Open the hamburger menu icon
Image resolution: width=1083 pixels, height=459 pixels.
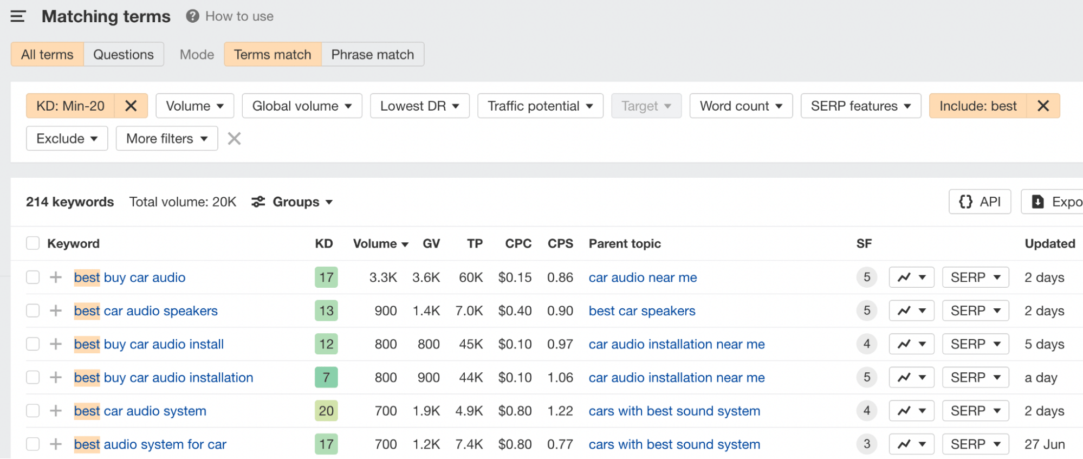[18, 16]
